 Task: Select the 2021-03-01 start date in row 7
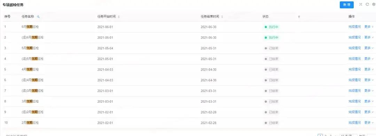tap(105, 91)
